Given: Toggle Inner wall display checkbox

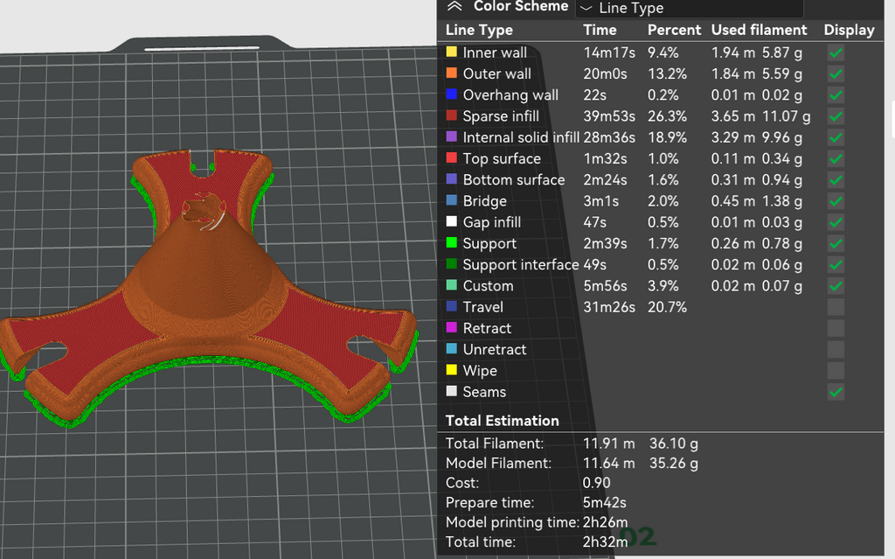Looking at the screenshot, I should 836,53.
